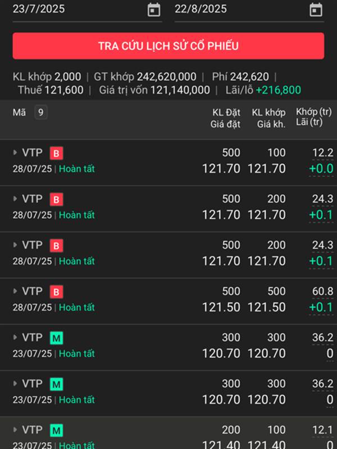
Task: Open calendar picker for start date 23/7/2025
Action: [x=154, y=10]
